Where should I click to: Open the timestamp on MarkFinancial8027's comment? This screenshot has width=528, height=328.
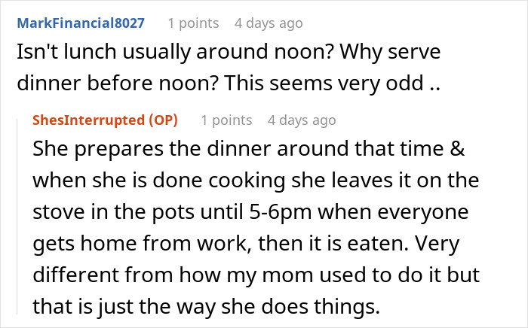[x=269, y=23]
